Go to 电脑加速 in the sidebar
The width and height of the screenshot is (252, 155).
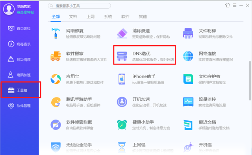point(19,75)
